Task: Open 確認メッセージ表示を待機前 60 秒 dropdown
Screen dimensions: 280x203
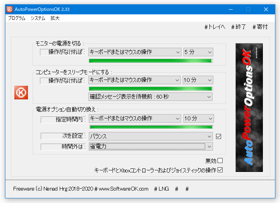Action: [150, 97]
